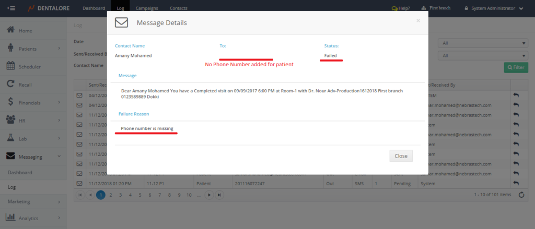535x229 pixels.
Task: Open the Help link in top bar
Action: click(x=400, y=8)
